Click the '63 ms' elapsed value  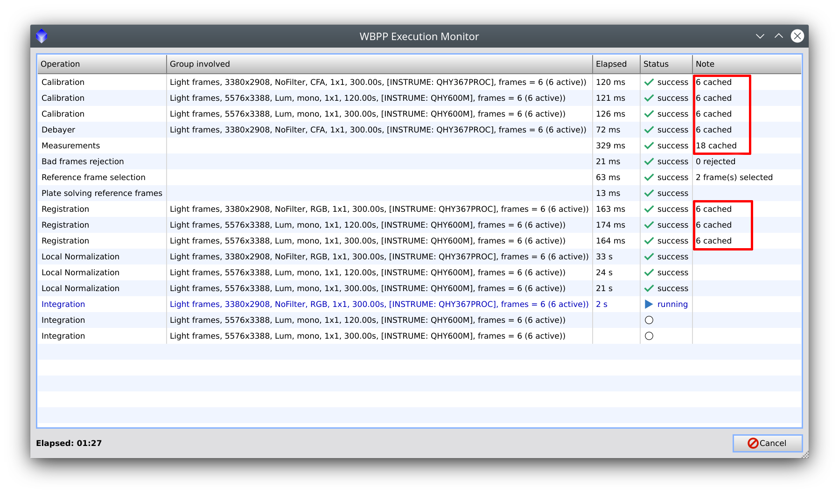608,177
